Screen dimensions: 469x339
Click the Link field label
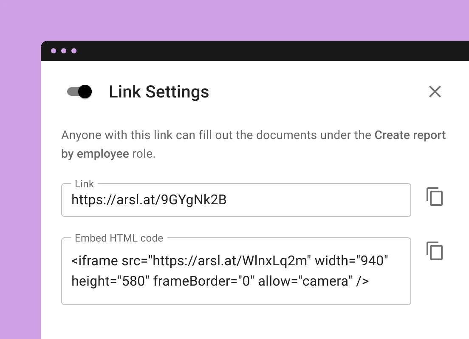[x=84, y=184]
